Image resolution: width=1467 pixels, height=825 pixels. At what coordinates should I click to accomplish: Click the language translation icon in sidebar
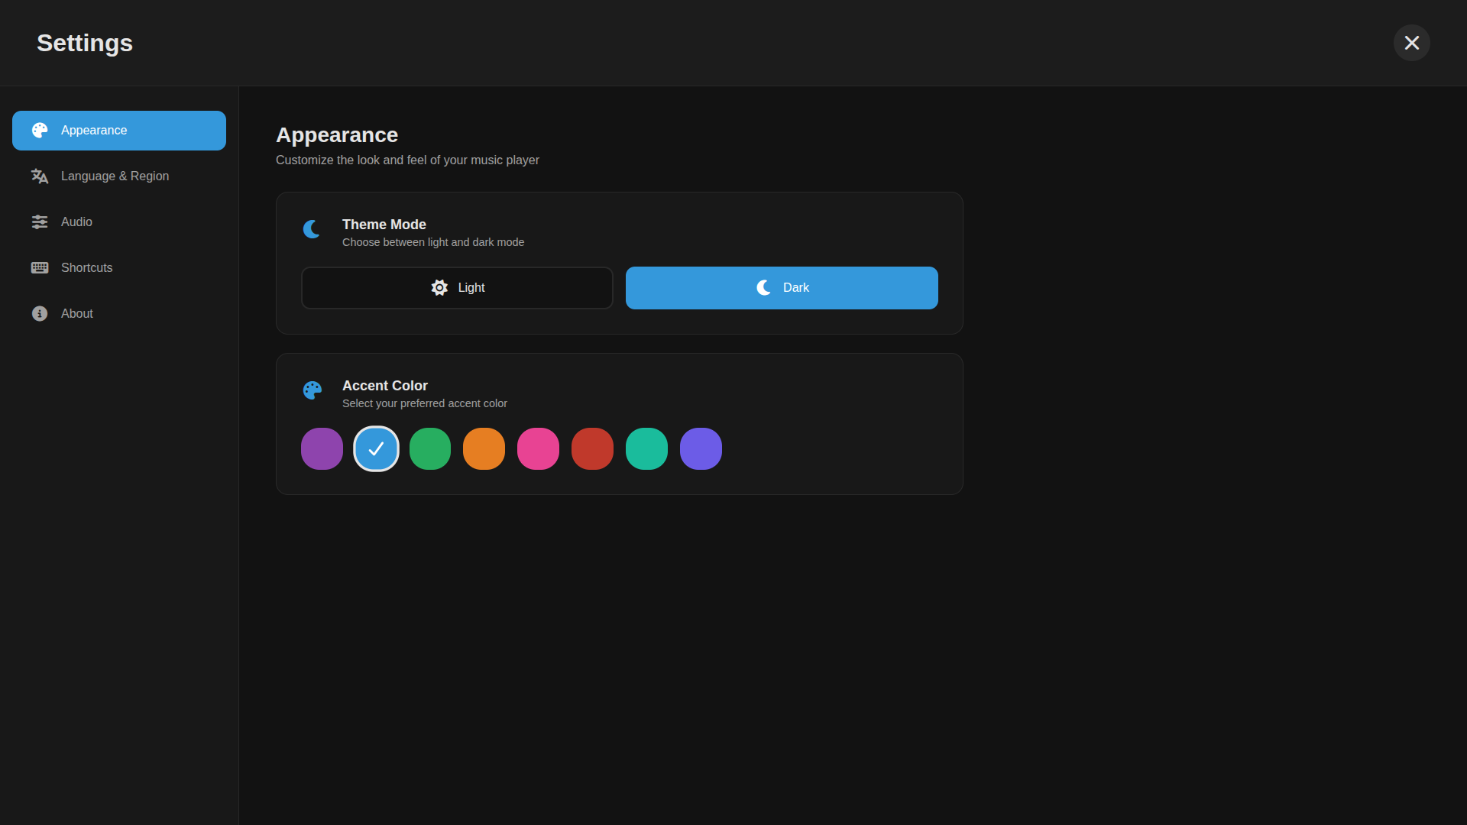(40, 176)
